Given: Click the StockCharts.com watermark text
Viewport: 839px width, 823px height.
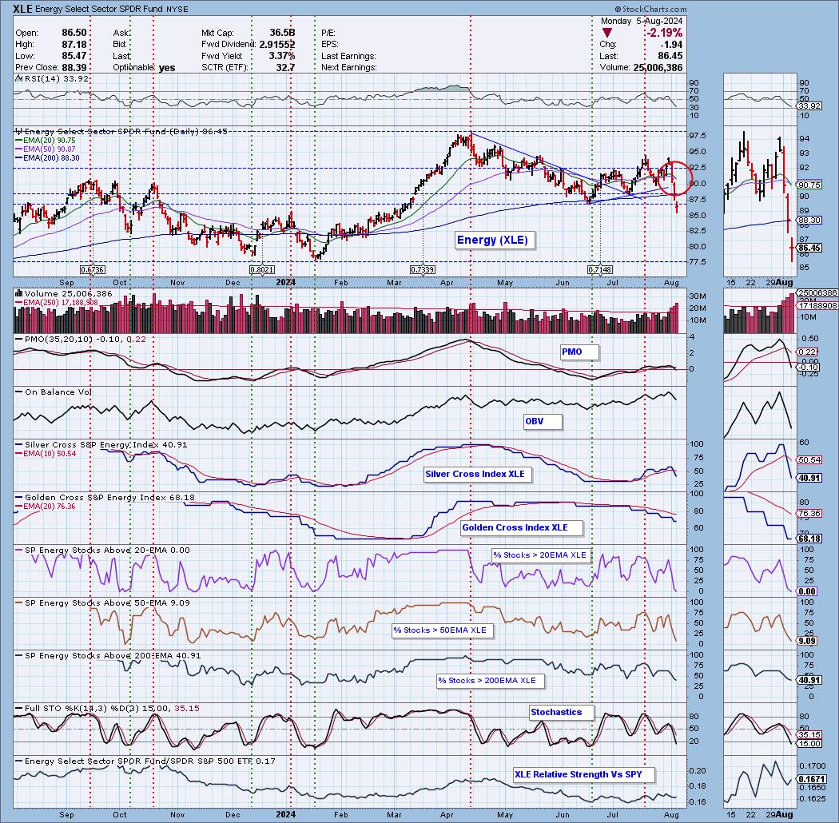Looking at the screenshot, I should pyautogui.click(x=650, y=9).
